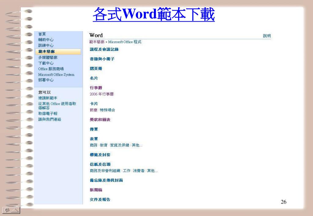Open 新聞稿 category
Viewport: 313px width, 216px height.
(x=96, y=190)
